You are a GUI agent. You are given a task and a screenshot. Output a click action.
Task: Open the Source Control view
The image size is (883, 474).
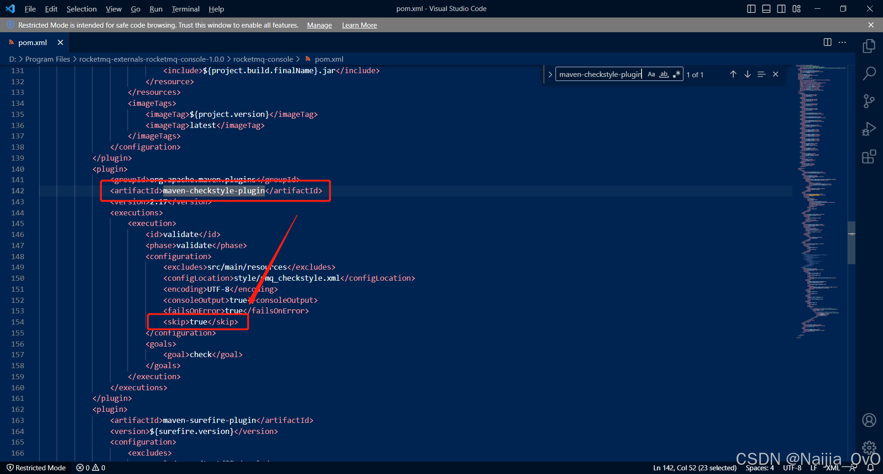[869, 101]
